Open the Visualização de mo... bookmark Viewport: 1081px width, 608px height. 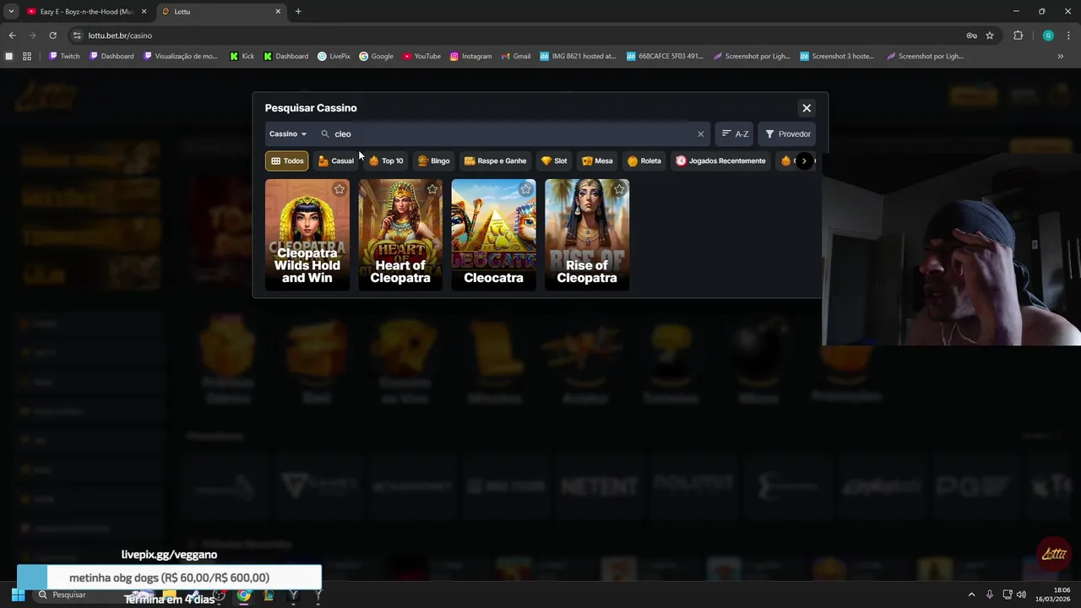coord(181,57)
